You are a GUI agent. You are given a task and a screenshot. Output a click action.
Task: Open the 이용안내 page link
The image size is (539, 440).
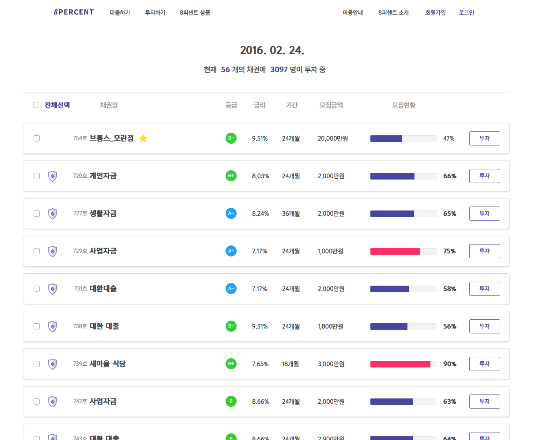353,13
